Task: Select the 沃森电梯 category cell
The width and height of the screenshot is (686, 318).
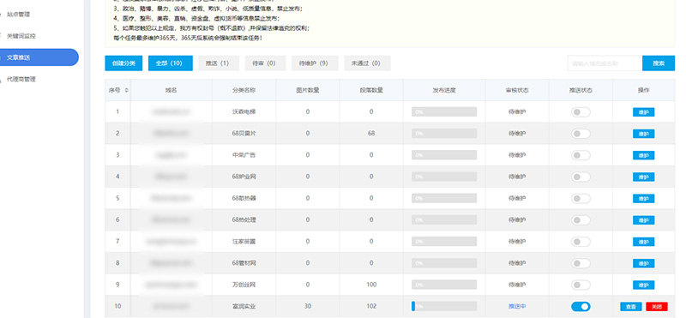Action: click(244, 112)
